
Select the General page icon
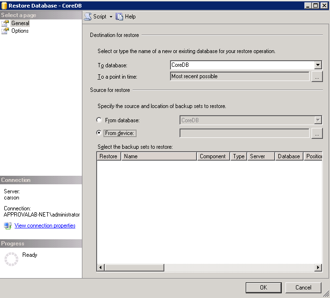[5, 23]
